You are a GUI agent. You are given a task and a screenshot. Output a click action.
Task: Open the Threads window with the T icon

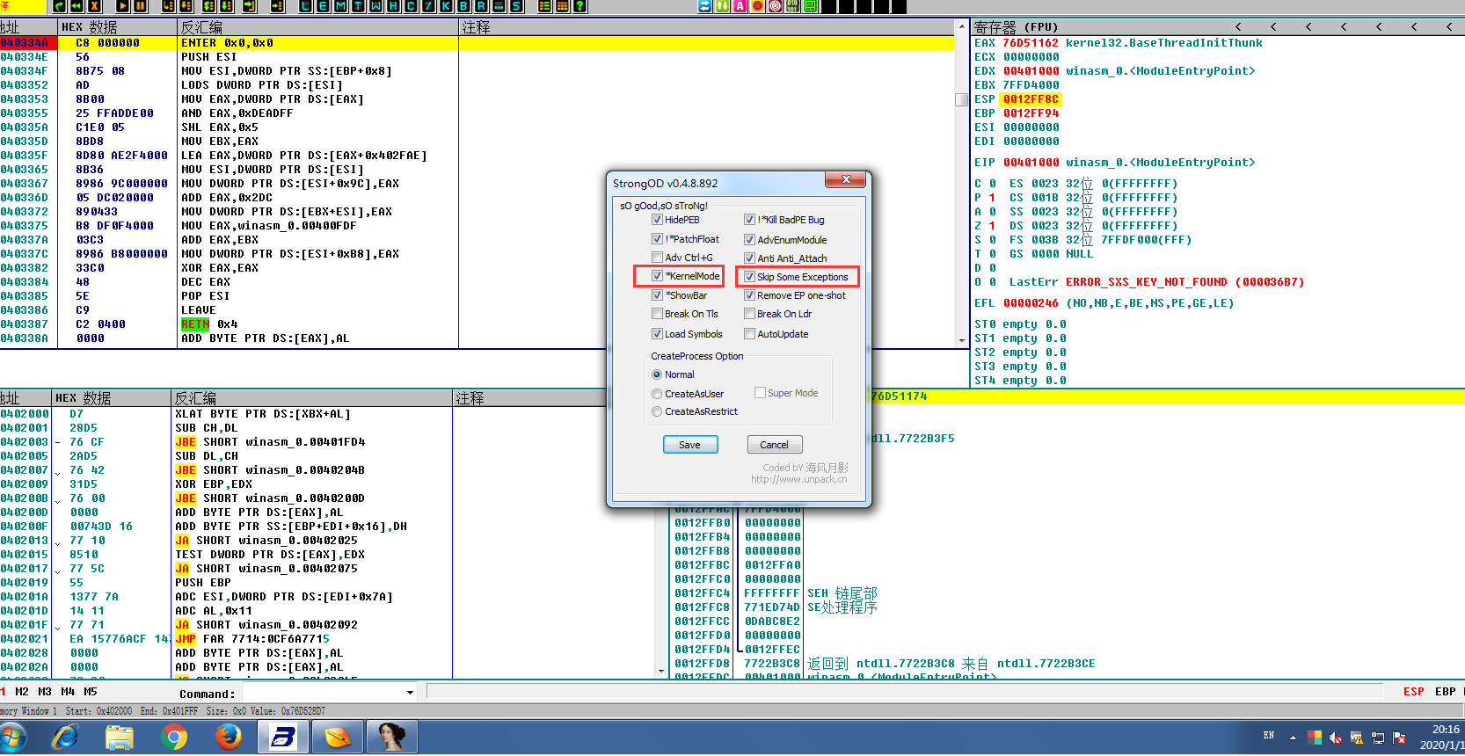[x=358, y=6]
